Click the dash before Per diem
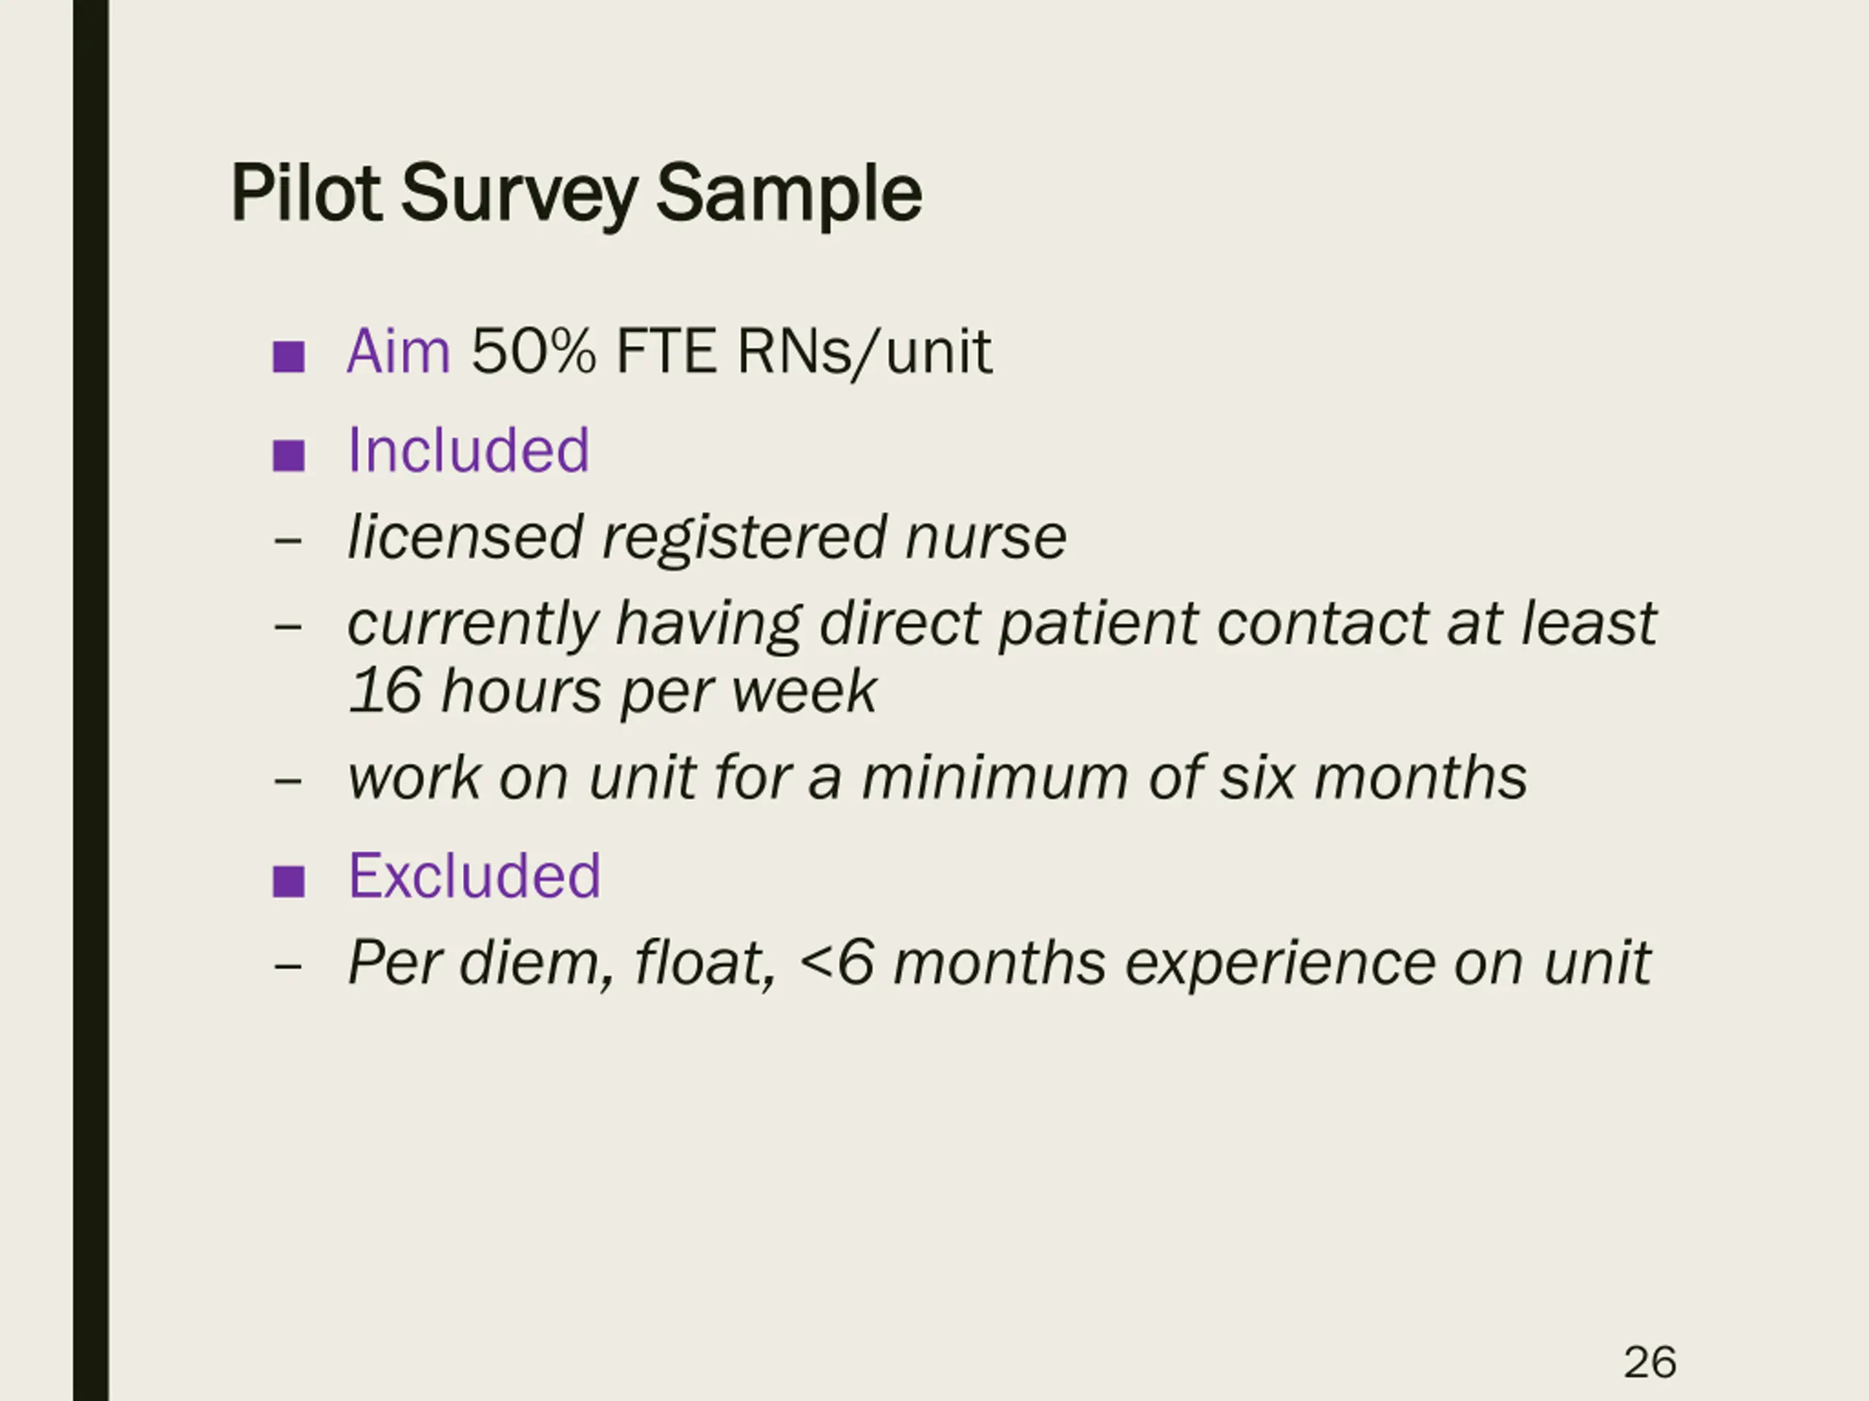This screenshot has height=1401, width=1869. (x=288, y=965)
